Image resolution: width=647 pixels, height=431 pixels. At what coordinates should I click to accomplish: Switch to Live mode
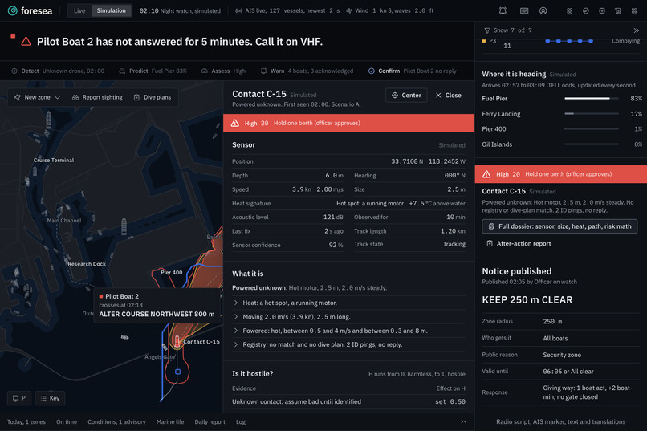point(79,10)
